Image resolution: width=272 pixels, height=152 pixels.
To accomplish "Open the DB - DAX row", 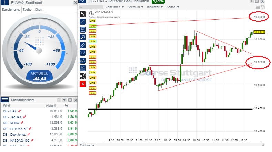I will (x=39, y=111).
